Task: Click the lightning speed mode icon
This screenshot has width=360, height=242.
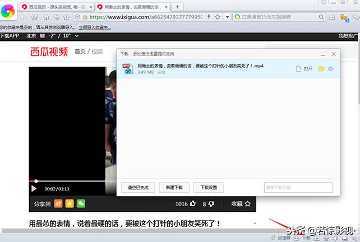Action: (x=209, y=16)
